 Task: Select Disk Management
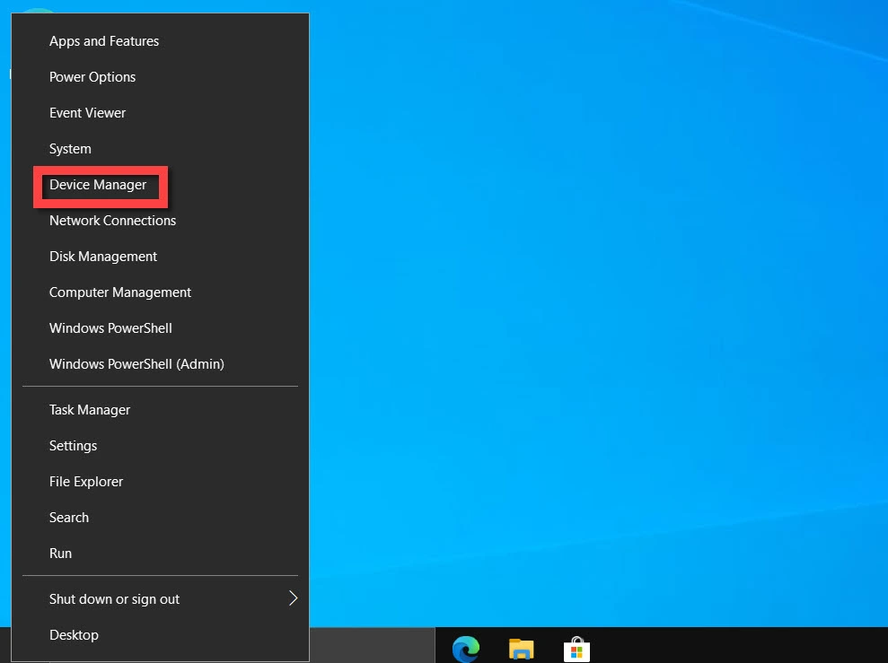(x=160, y=257)
